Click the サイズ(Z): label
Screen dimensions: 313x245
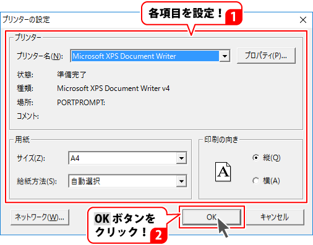pos(31,158)
